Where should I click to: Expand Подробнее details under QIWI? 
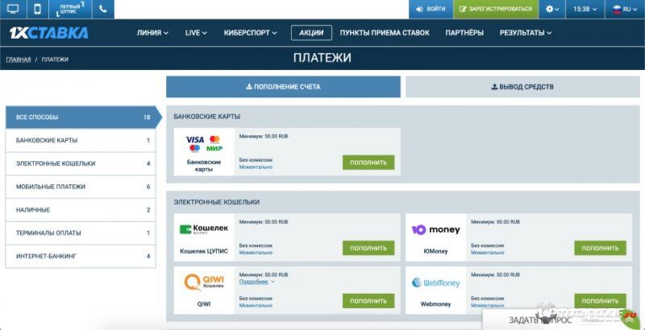tap(256, 282)
